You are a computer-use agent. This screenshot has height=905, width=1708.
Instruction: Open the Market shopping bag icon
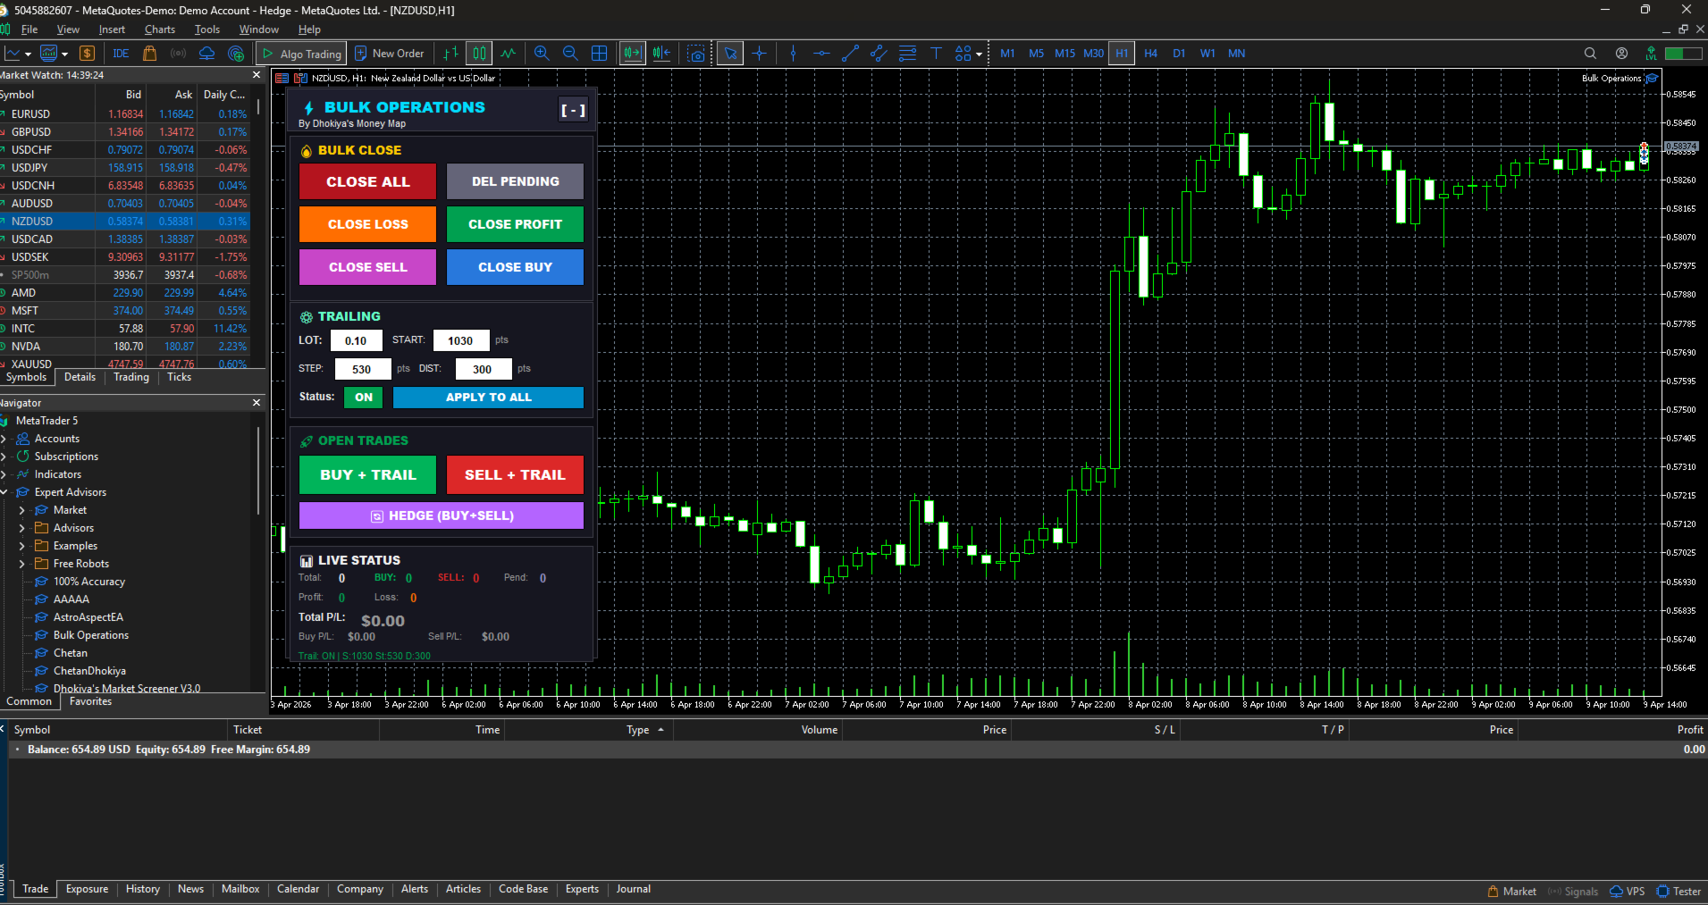150,54
